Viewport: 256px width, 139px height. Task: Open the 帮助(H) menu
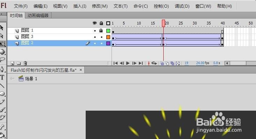click(x=225, y=6)
